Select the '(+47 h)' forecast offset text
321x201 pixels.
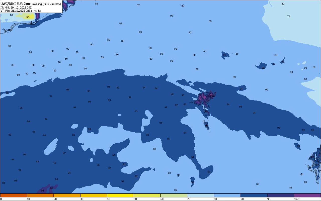tap(36, 11)
